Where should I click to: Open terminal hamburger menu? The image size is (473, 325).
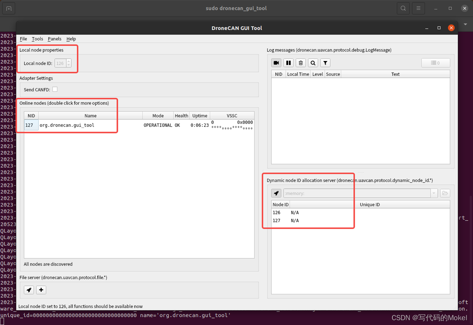pyautogui.click(x=418, y=8)
